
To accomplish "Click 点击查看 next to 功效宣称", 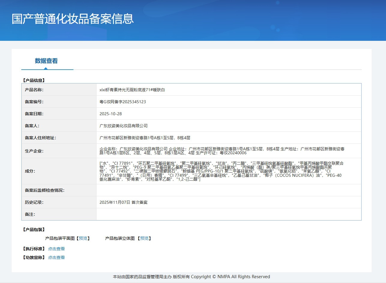I will pos(56,257).
